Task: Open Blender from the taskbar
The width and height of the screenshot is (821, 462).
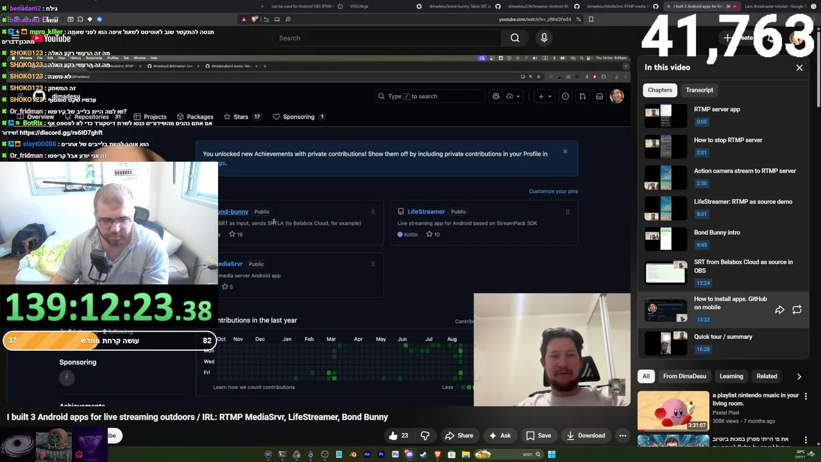Action: point(353,454)
